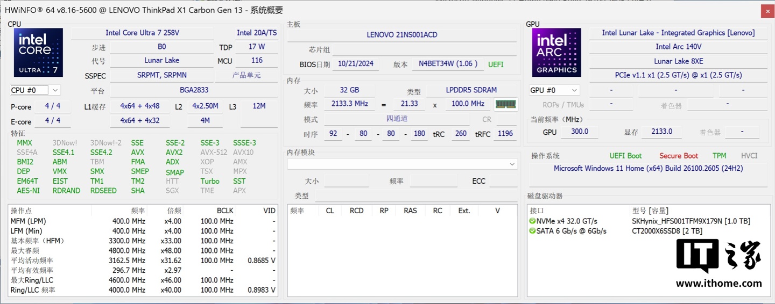Click the Turbo feature flag
The width and height of the screenshot is (775, 304).
point(210,181)
